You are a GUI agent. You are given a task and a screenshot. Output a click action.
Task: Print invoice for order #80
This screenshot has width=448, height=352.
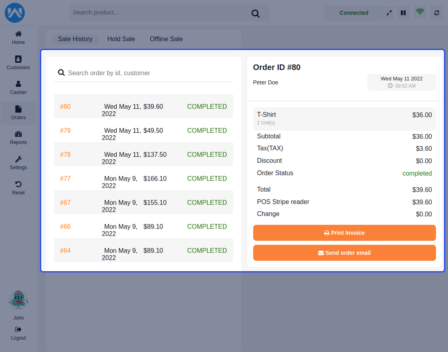(344, 233)
